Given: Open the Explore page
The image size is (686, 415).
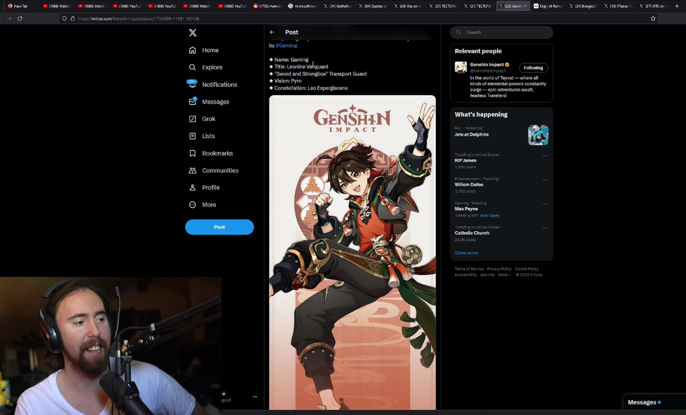Looking at the screenshot, I should (x=205, y=67).
